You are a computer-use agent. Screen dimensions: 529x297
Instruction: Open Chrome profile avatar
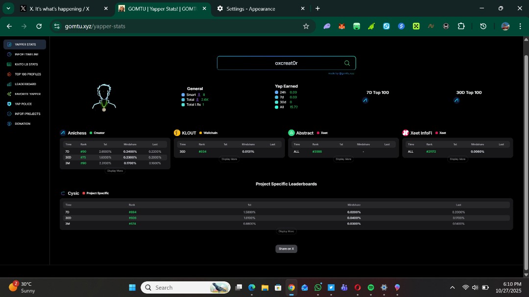505,26
